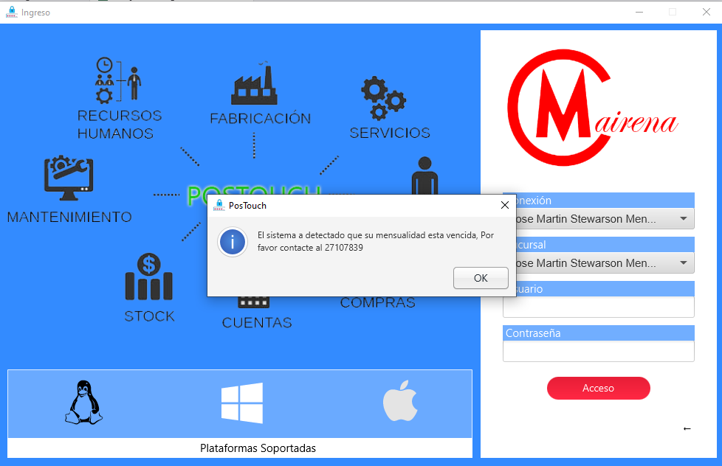The height and width of the screenshot is (466, 722).
Task: Open the Sucursal dropdown list
Action: tap(683, 263)
